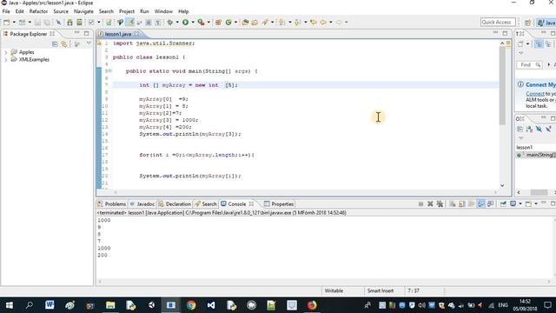Click the Debug bug icon in toolbar
Viewport: 556px width, 313px height.
point(170,23)
